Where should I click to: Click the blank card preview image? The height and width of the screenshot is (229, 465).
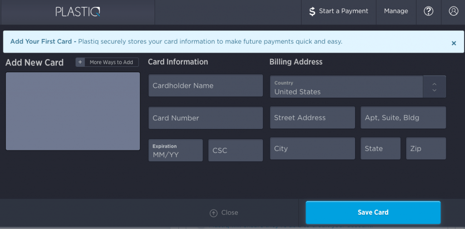(73, 111)
